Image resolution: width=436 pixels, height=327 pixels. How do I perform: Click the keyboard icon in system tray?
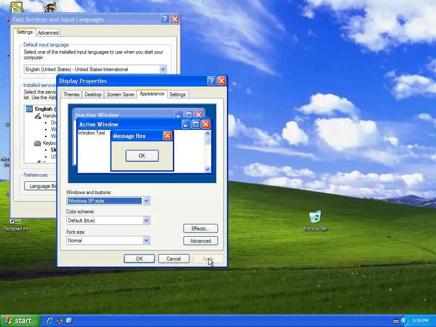[x=396, y=321]
